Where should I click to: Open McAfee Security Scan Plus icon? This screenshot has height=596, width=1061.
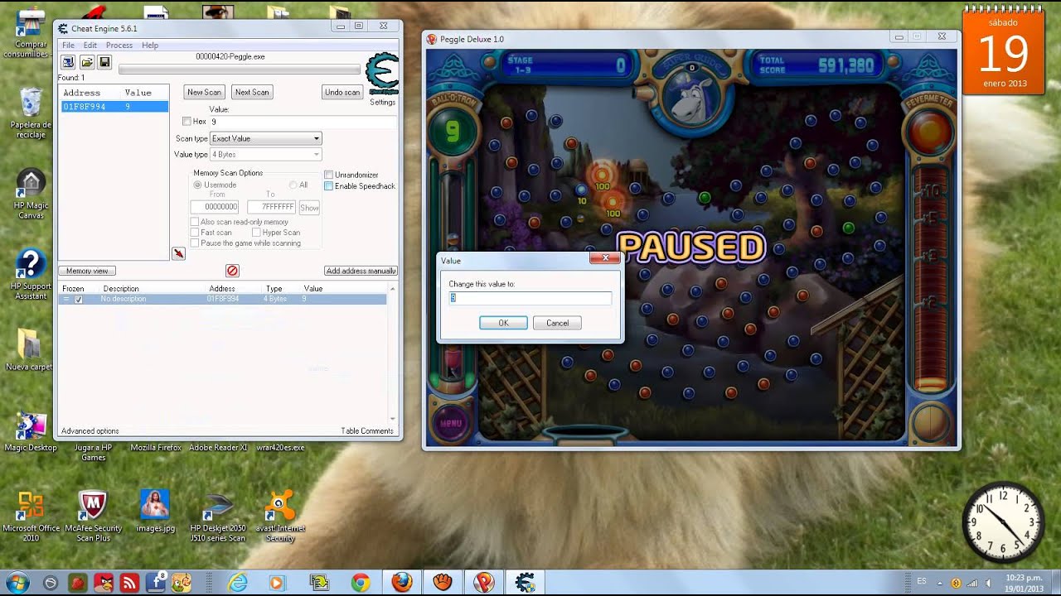click(93, 516)
